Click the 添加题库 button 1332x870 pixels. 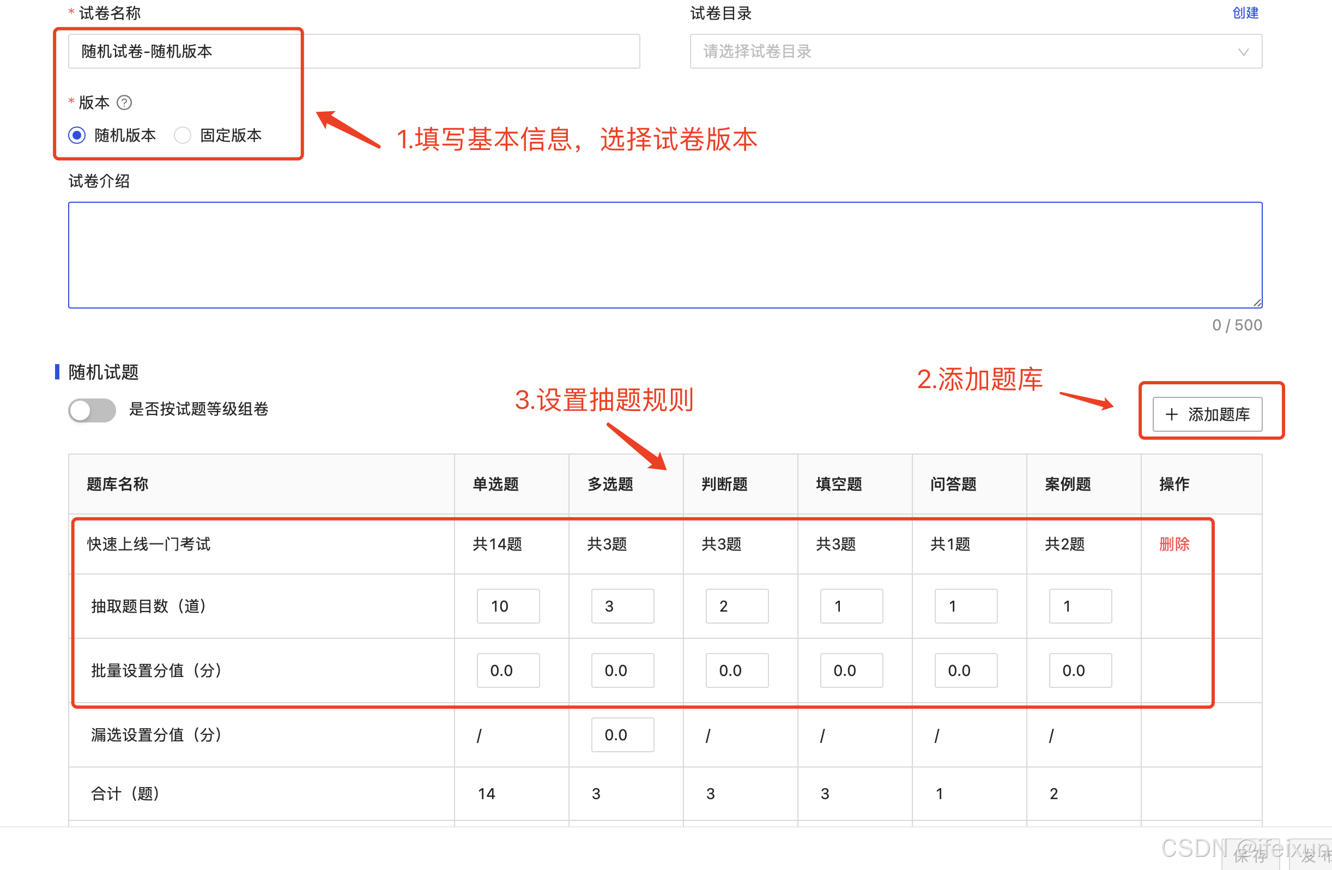tap(1207, 414)
